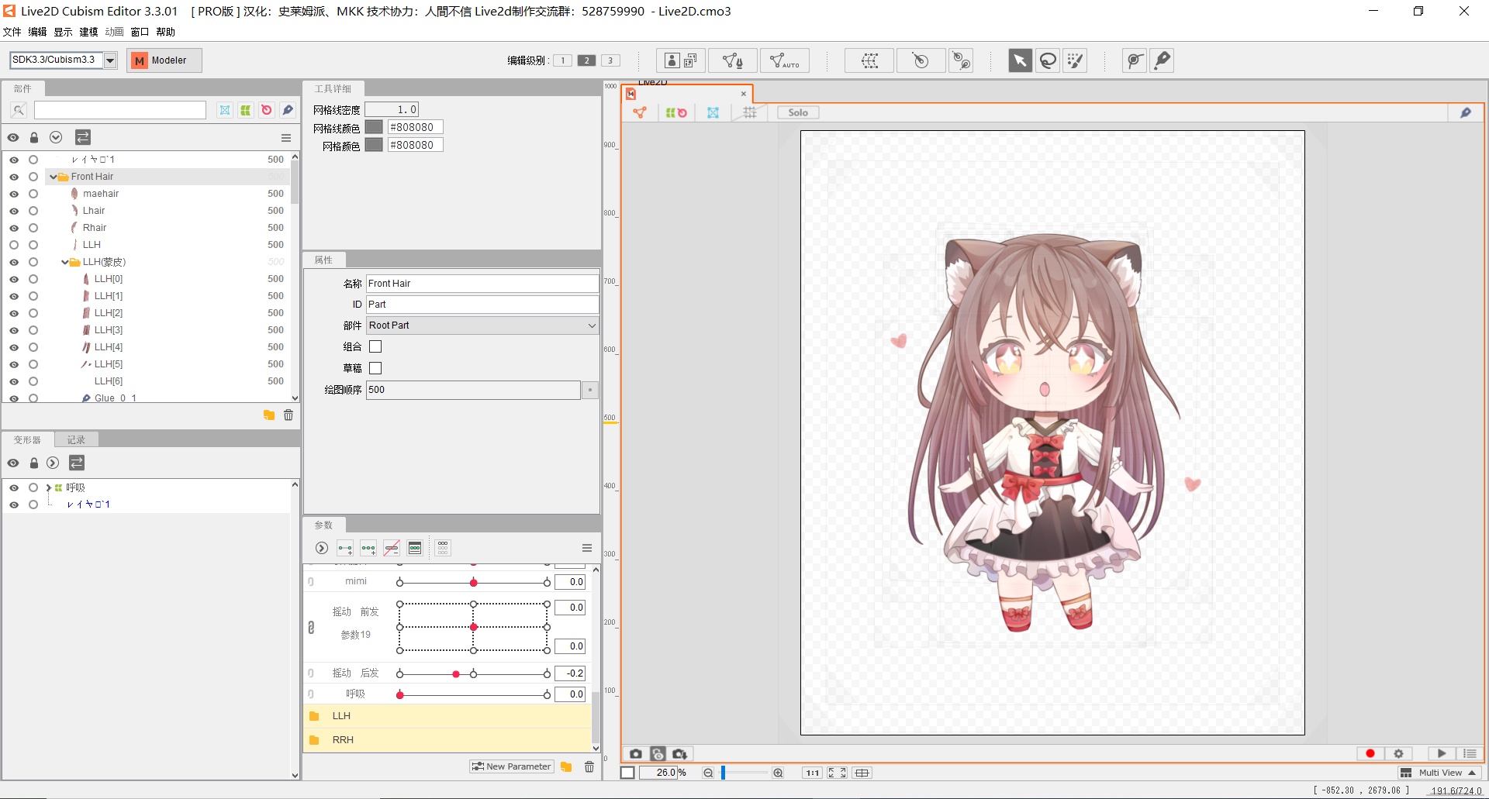Click the Modeler workspace button
The width and height of the screenshot is (1489, 799).
(164, 60)
